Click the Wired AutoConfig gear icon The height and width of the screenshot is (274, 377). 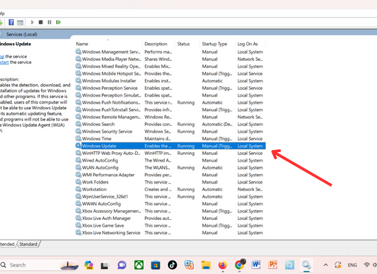pyautogui.click(x=78, y=160)
